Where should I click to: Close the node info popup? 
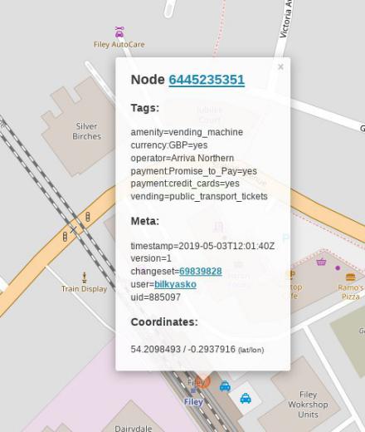click(280, 66)
